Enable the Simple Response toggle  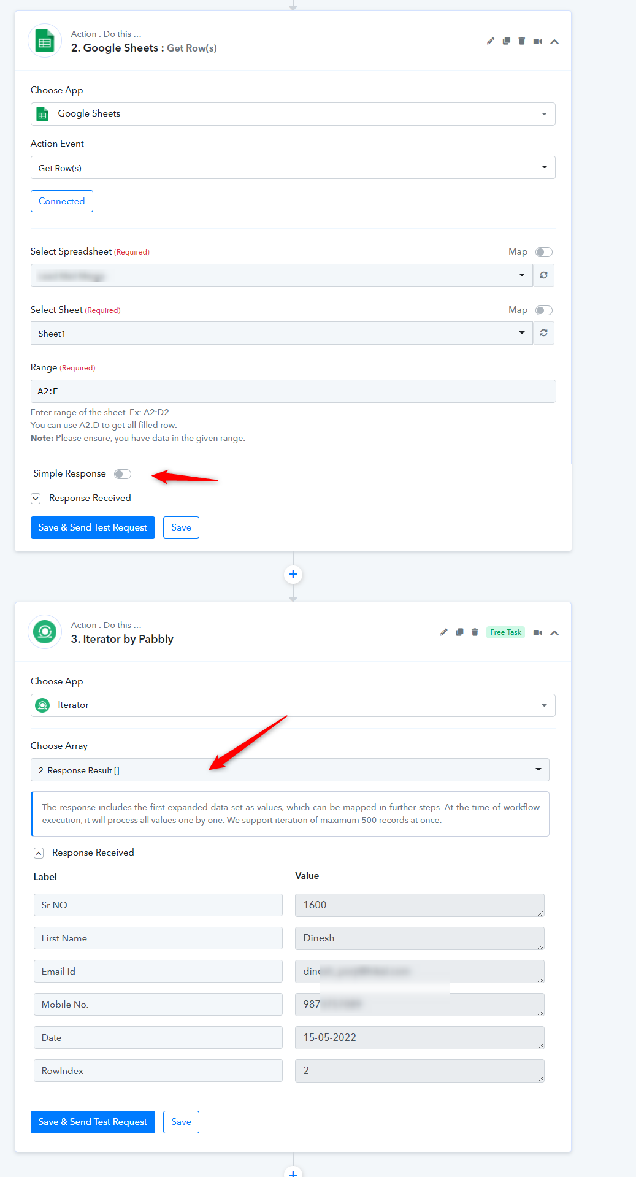(x=123, y=474)
